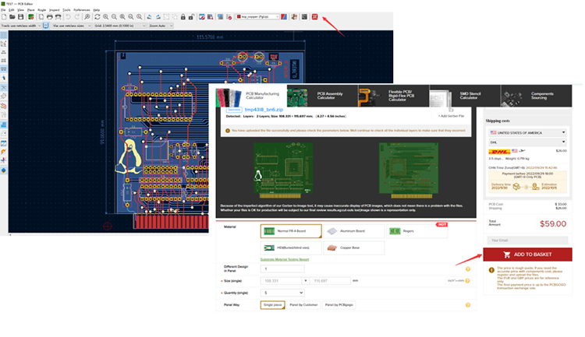Click the ADD TO BASKET button

[x=527, y=255]
